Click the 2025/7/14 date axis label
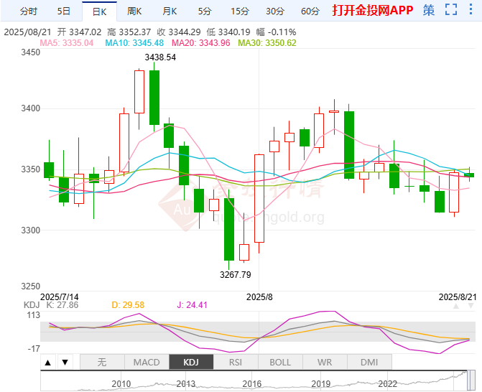Viewport: 482px width, 392px height. coord(60,297)
